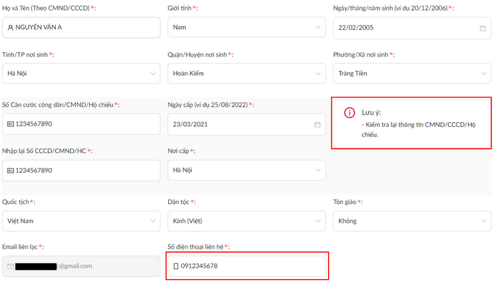Click the envelope icon in Email field

(11, 266)
